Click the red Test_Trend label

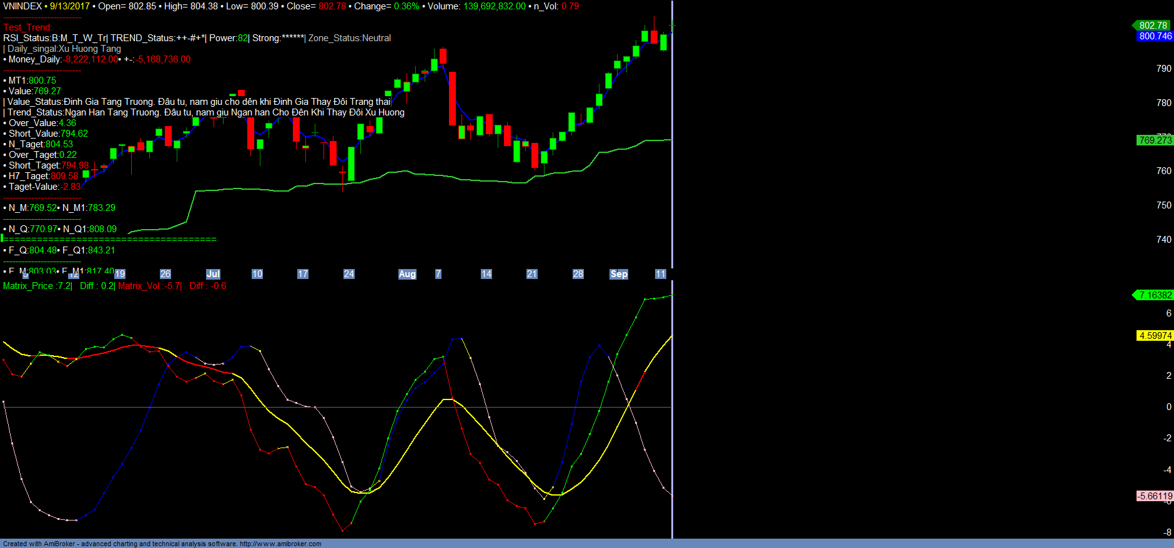(27, 27)
